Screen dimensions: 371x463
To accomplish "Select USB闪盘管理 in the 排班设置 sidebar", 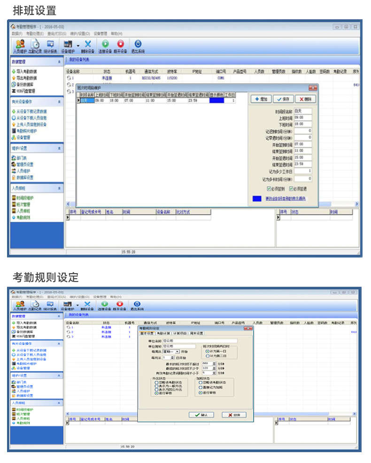I will tap(23, 91).
